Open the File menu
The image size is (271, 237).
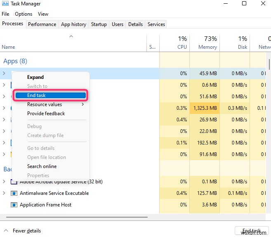[5, 14]
